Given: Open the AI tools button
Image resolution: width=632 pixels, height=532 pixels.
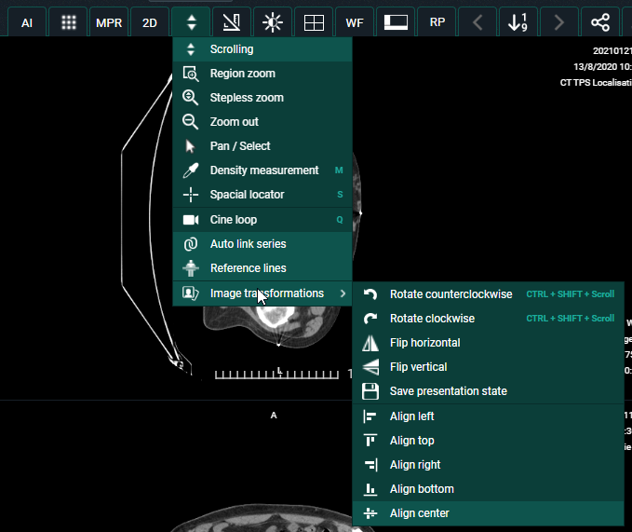Looking at the screenshot, I should [27, 22].
